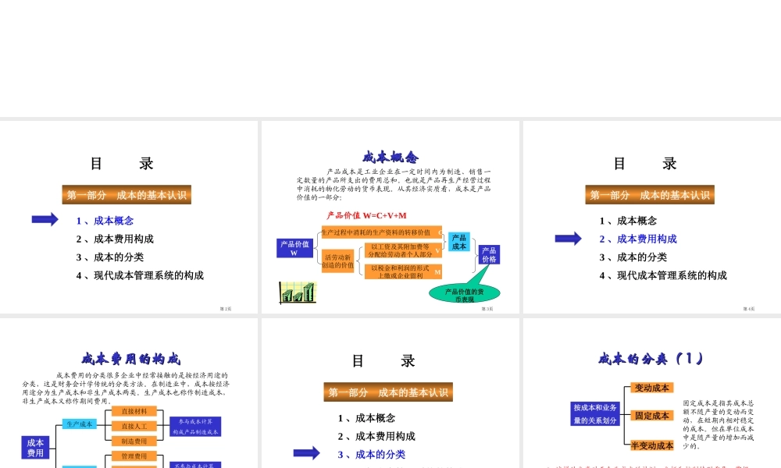The image size is (781, 468).
Task: Open the slide thumbnail titled 成本概念
Action: (x=390, y=217)
